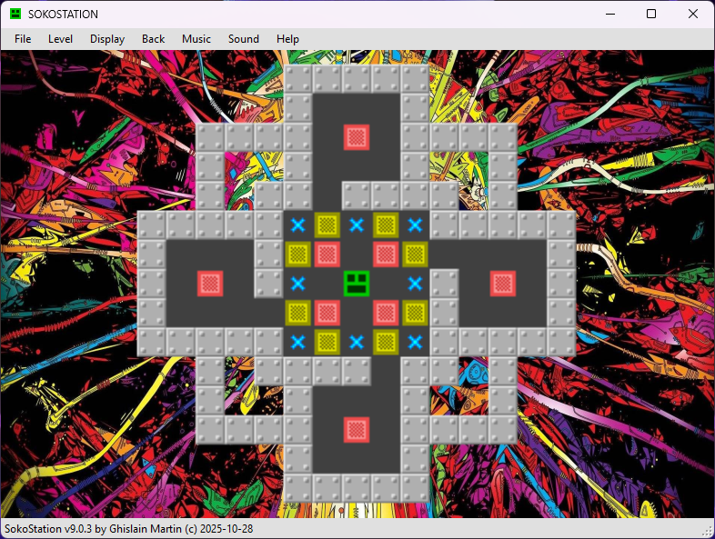Minimize the SokoStation window

(x=610, y=14)
